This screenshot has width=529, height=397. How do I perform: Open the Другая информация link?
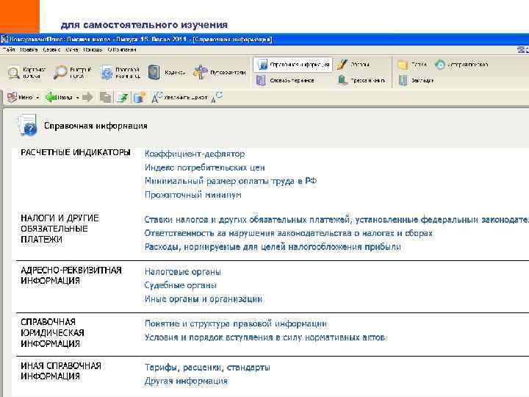[x=186, y=381]
